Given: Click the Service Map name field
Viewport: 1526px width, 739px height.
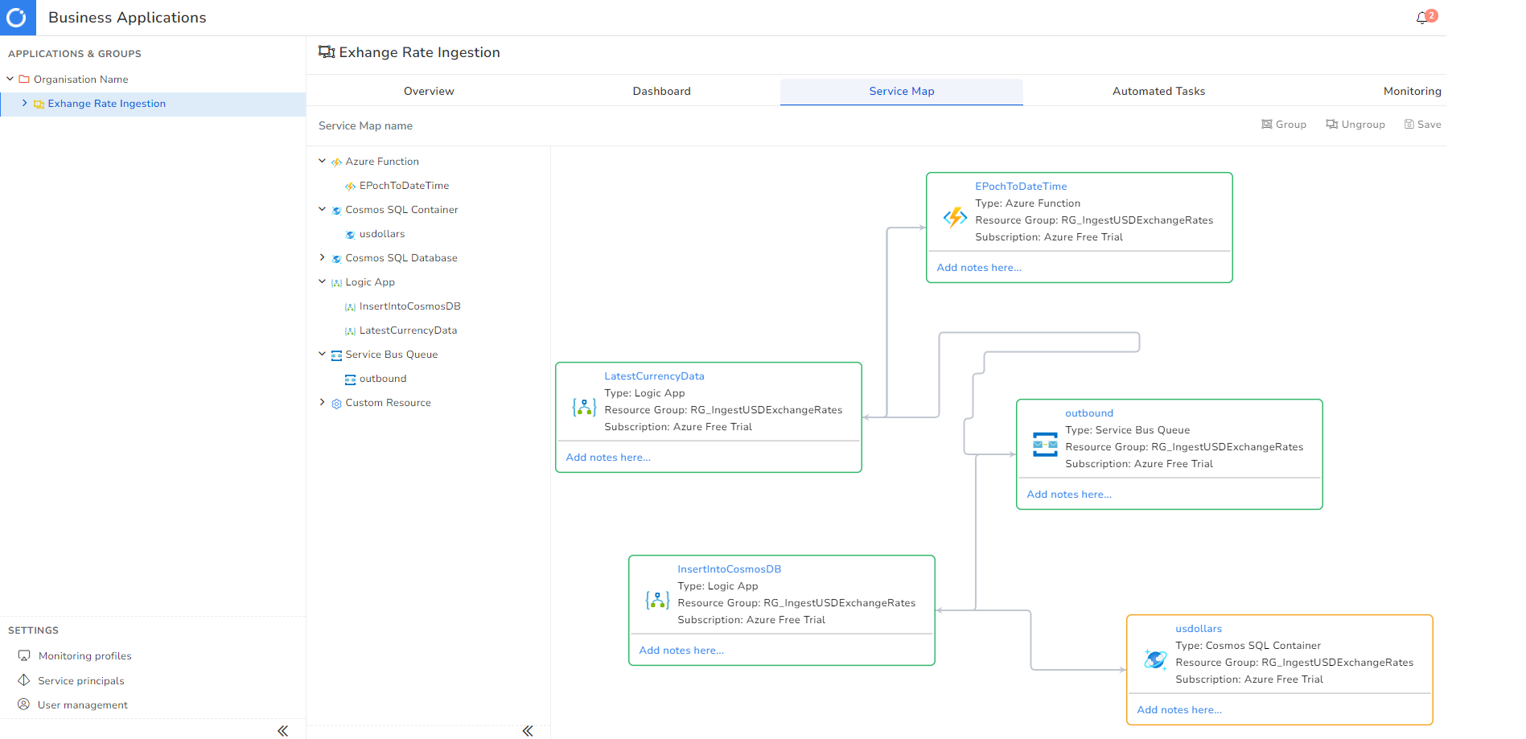Looking at the screenshot, I should 366,126.
